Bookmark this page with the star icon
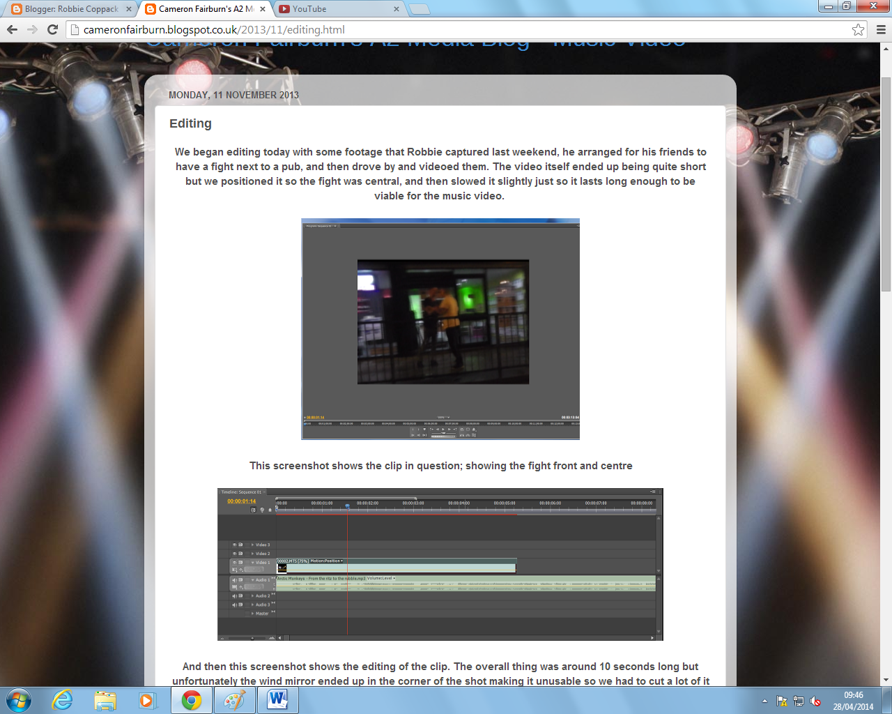892x714 pixels. click(858, 29)
